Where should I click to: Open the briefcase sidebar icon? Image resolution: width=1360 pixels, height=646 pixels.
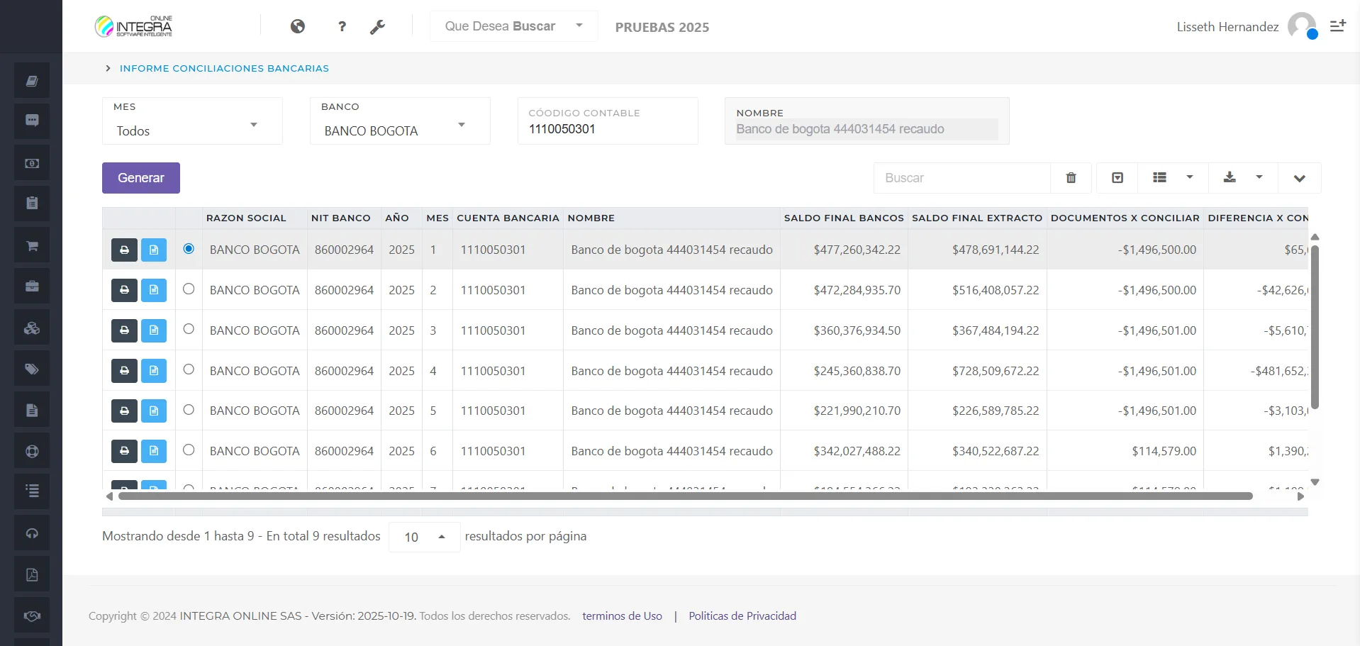click(x=32, y=286)
